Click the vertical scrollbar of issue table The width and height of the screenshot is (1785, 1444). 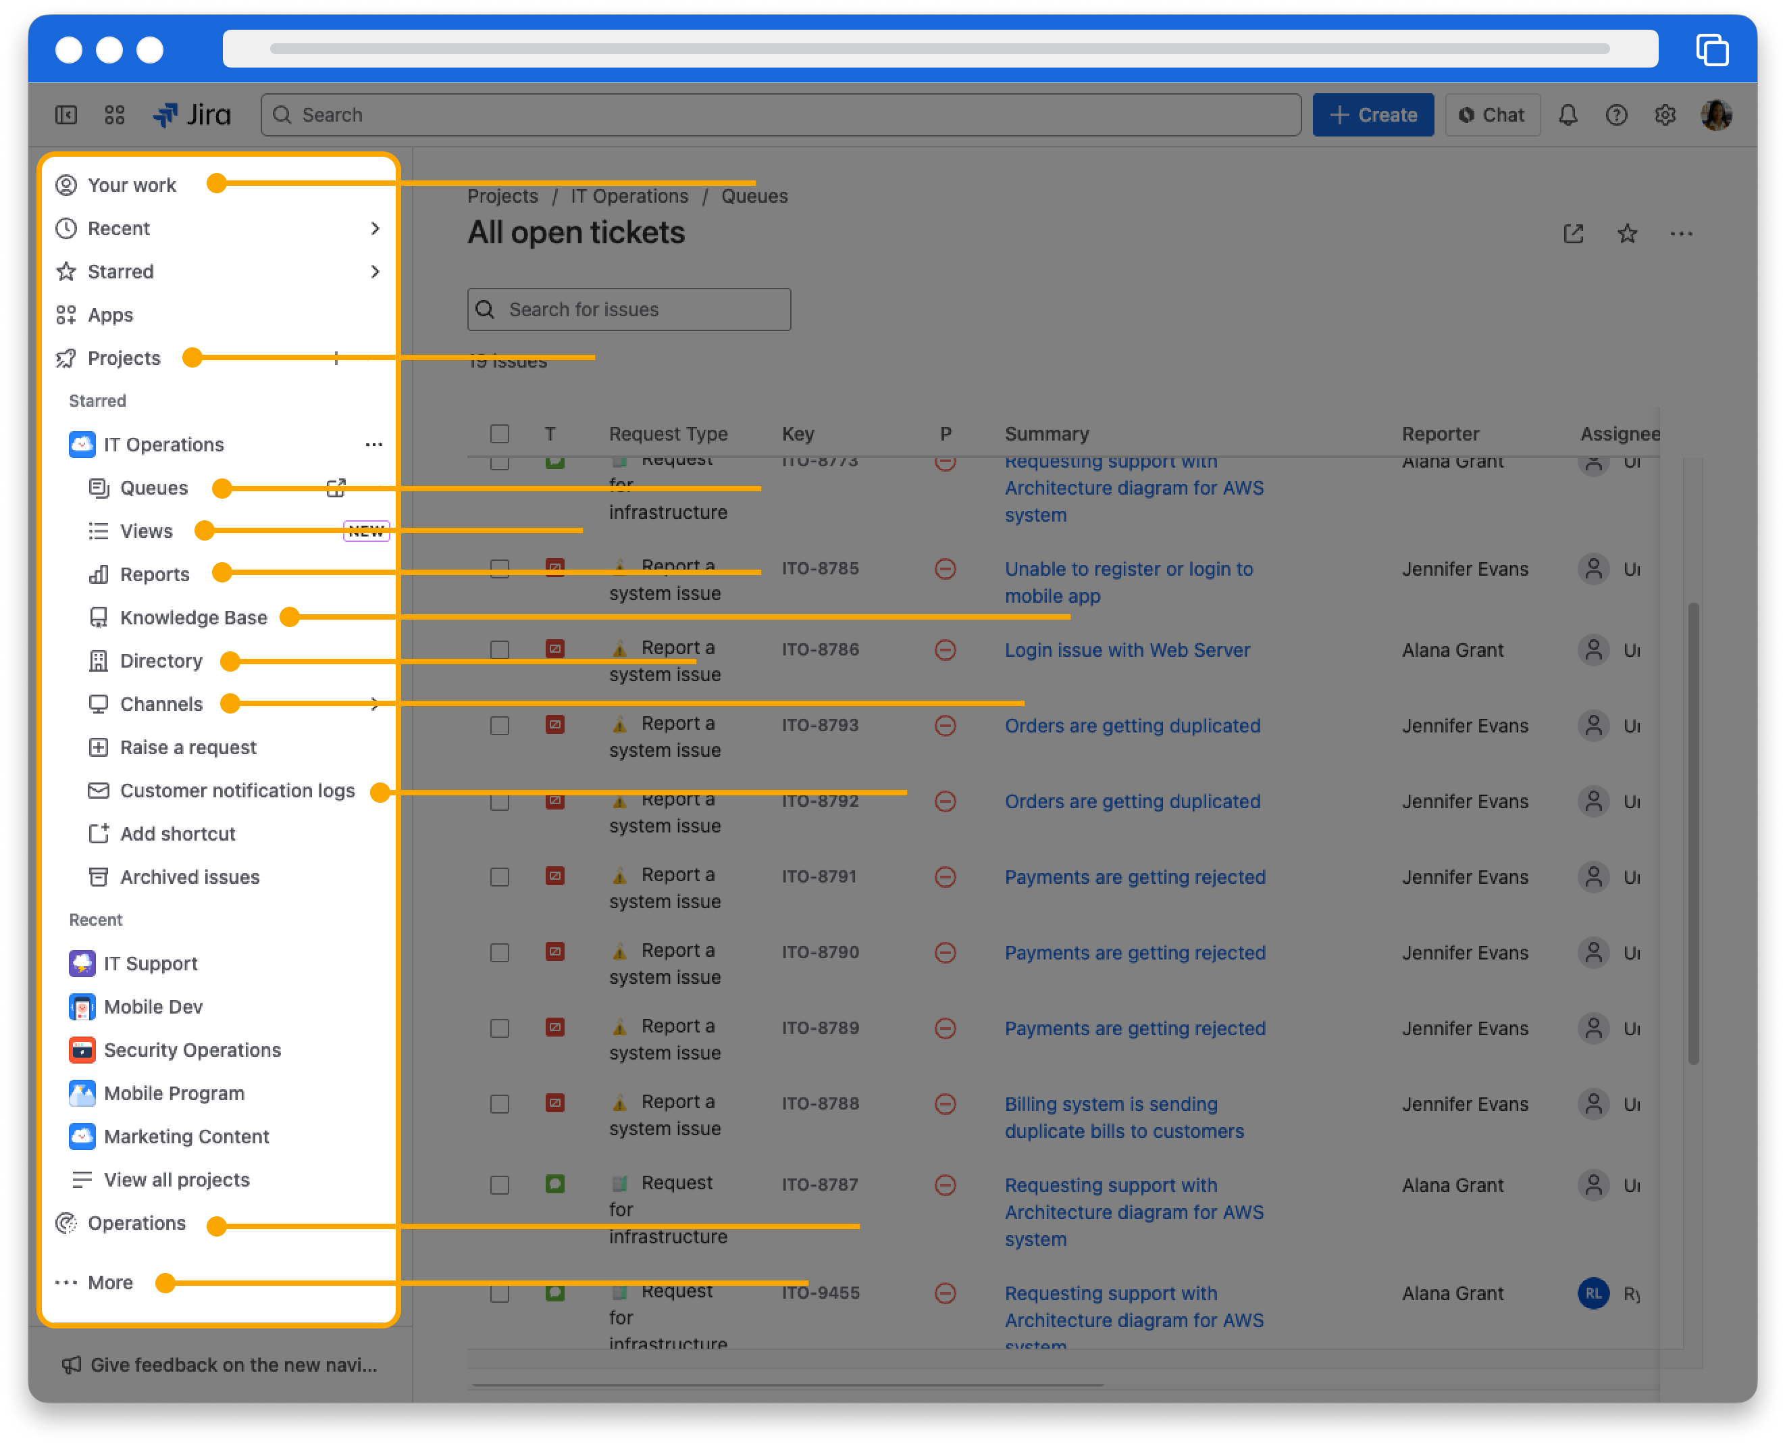coord(1692,833)
